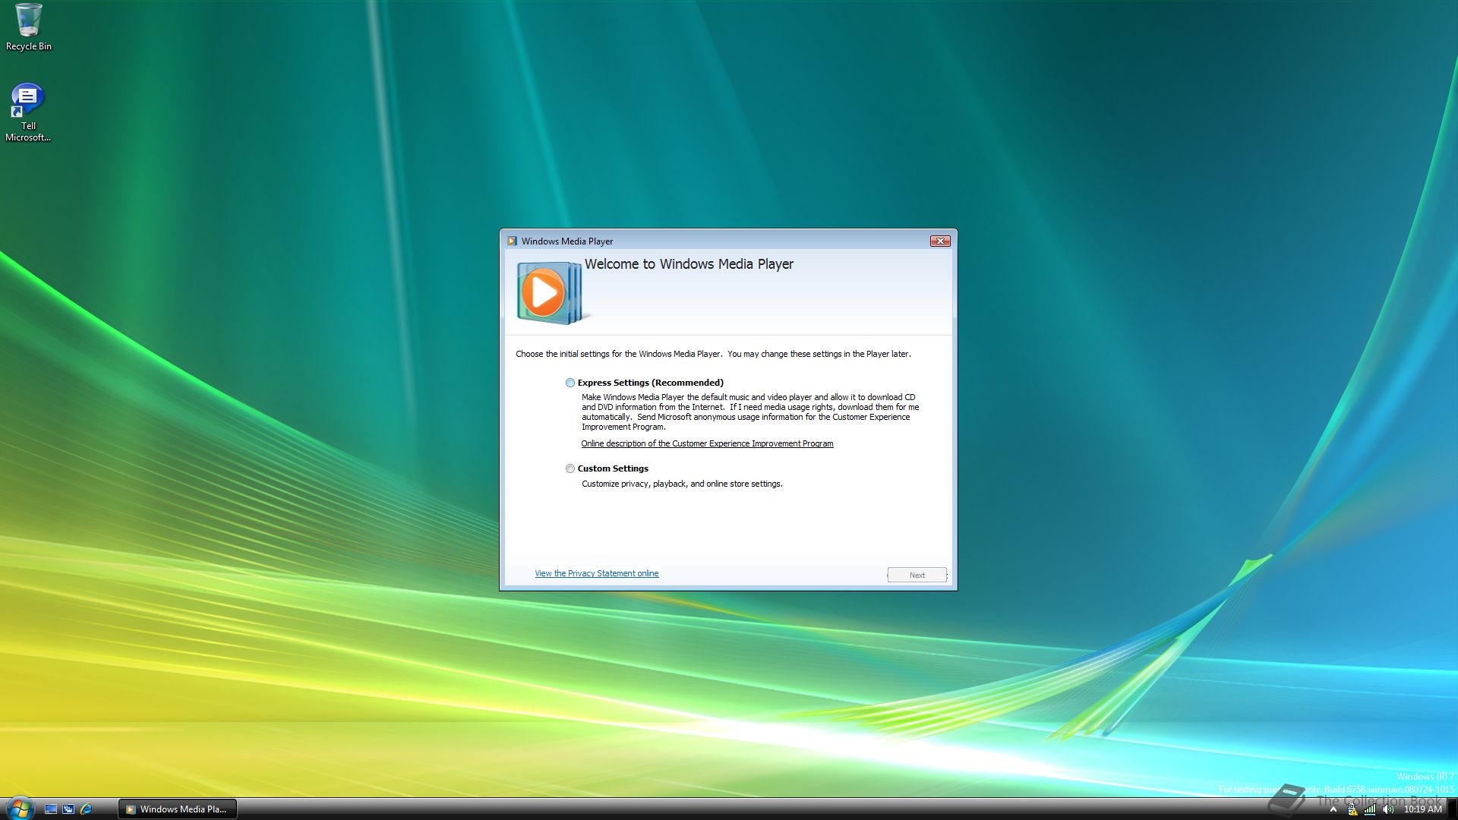Select Custom Settings radio button
Screen dimensions: 1458x820
570,468
